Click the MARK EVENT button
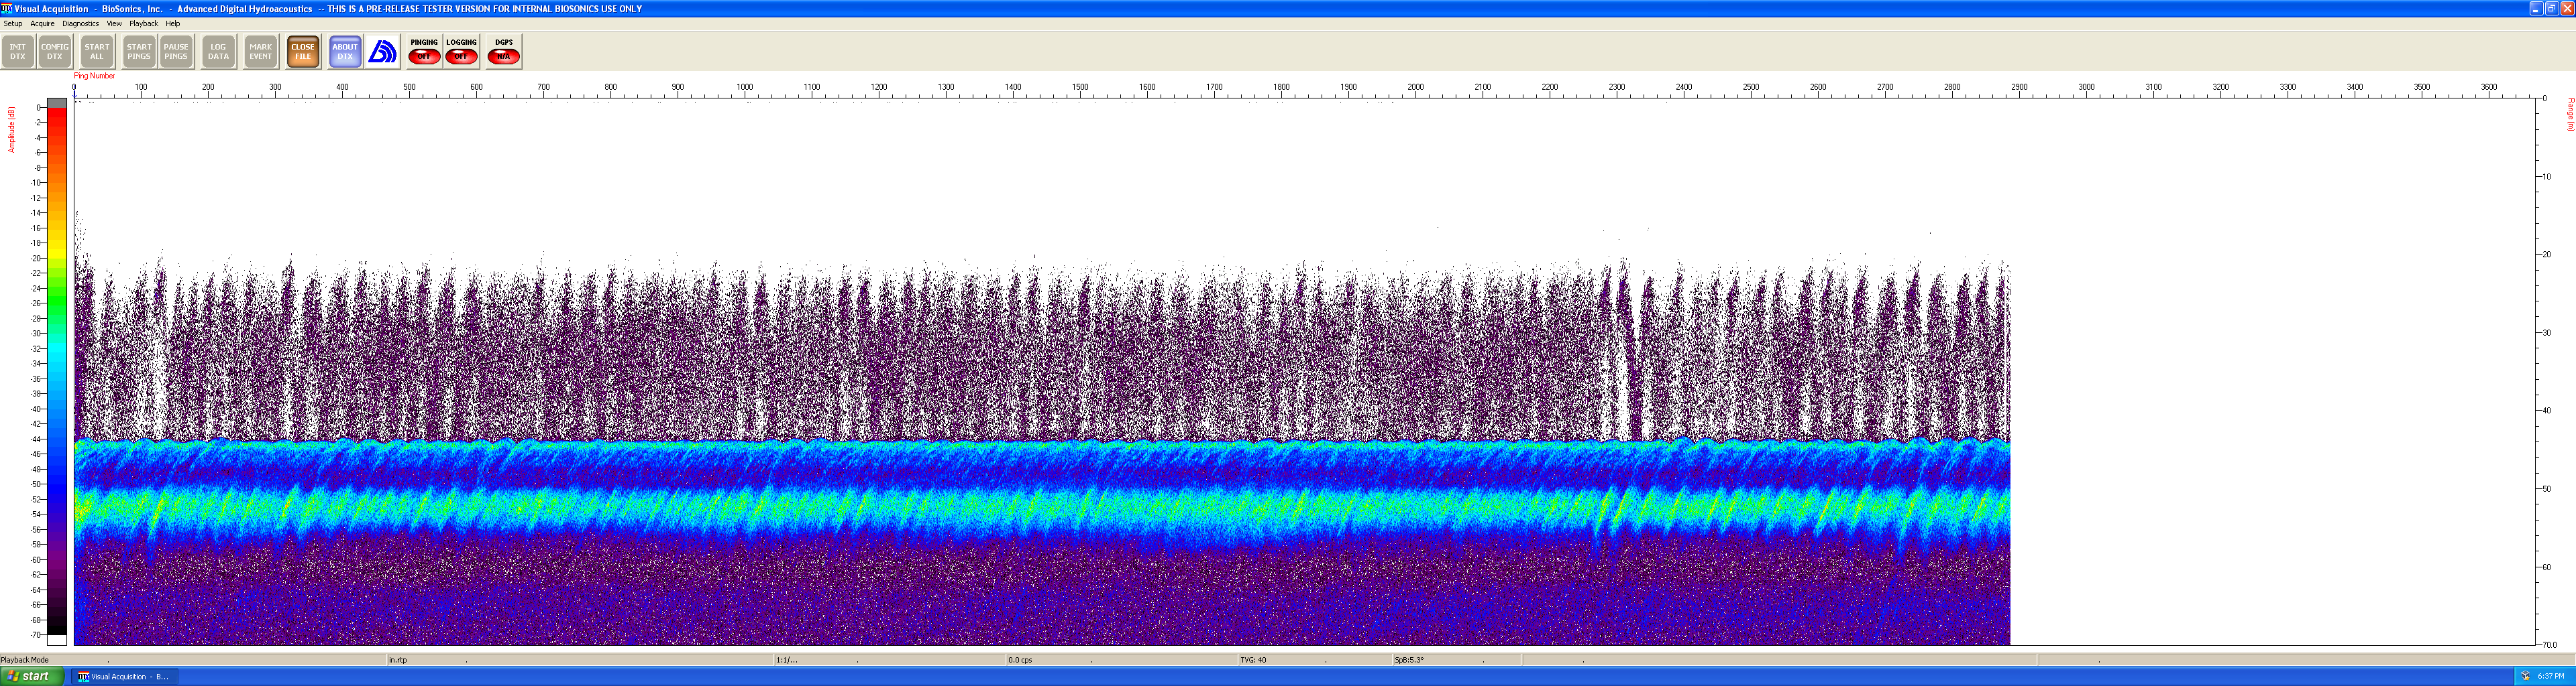 (x=261, y=52)
